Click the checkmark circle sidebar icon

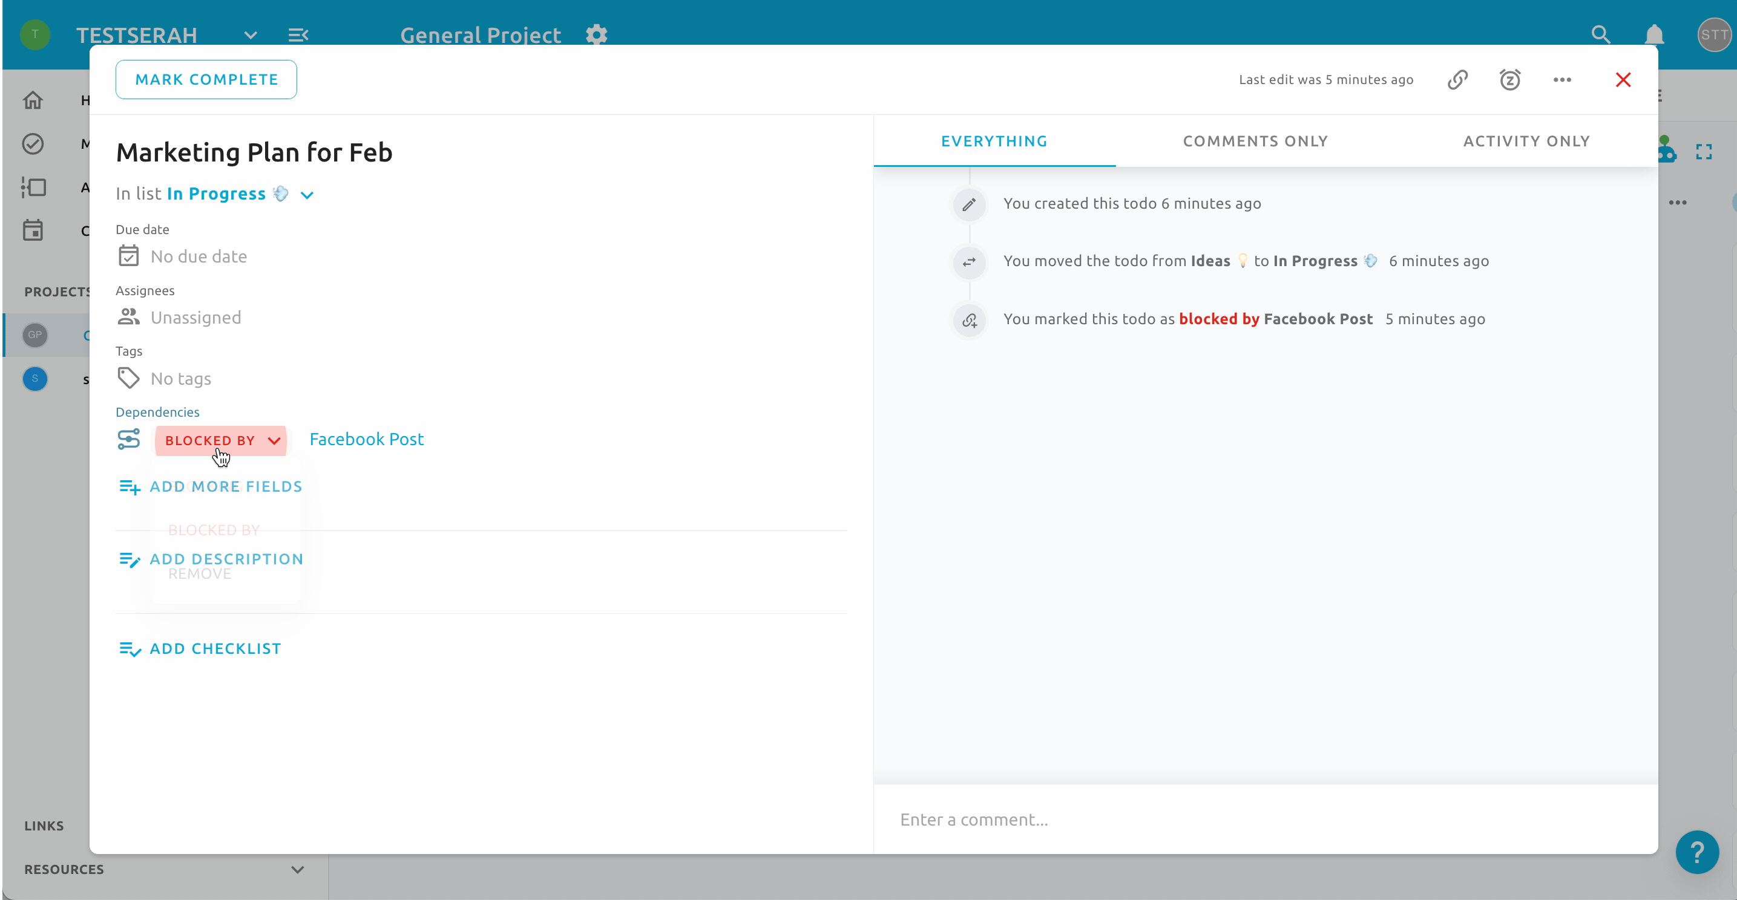coord(32,143)
